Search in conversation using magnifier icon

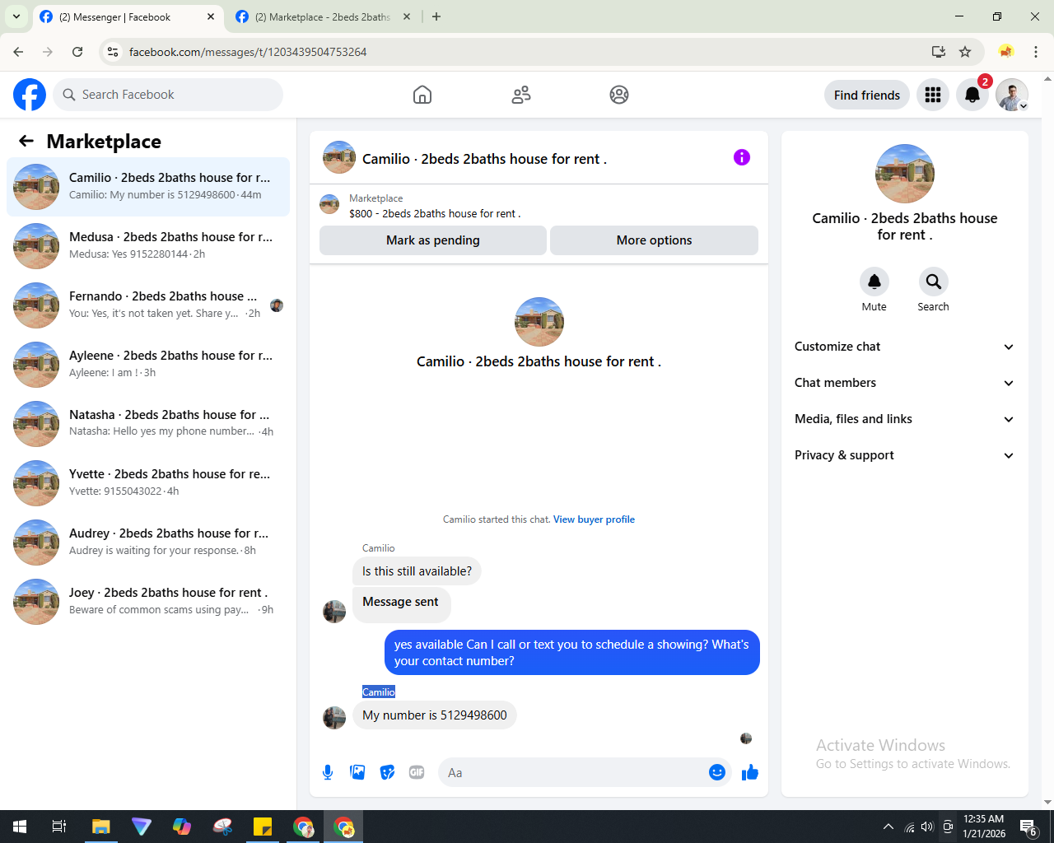coord(933,282)
